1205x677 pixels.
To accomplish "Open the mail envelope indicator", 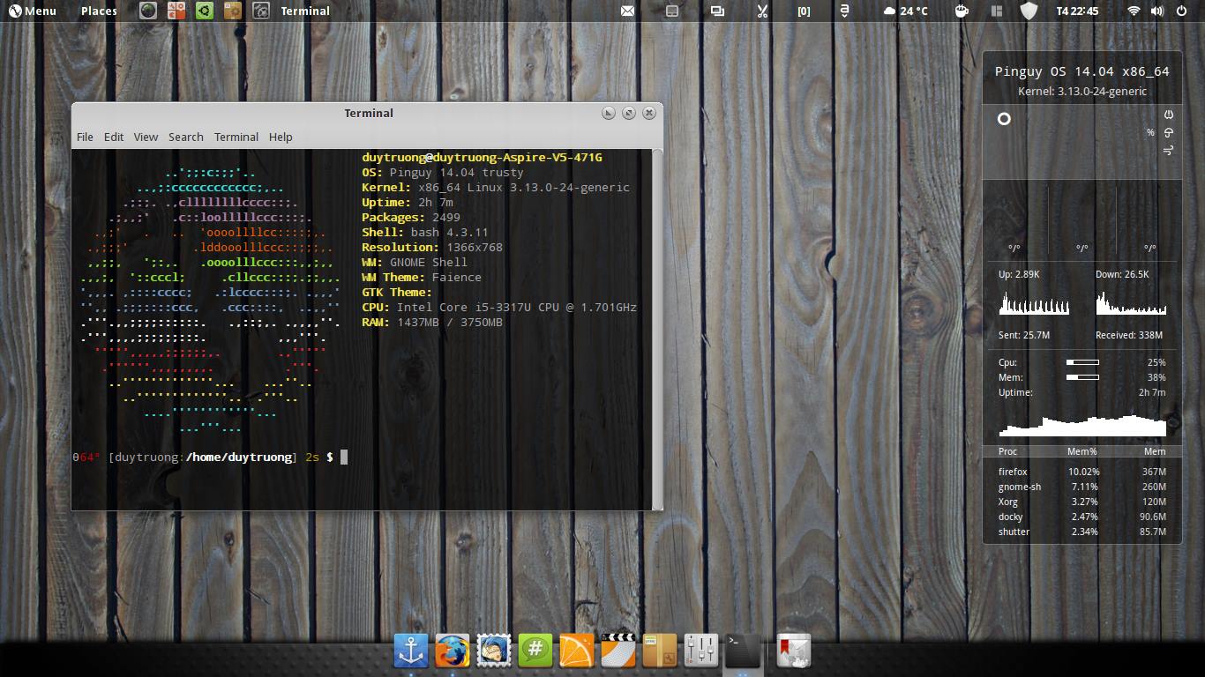I will (627, 11).
